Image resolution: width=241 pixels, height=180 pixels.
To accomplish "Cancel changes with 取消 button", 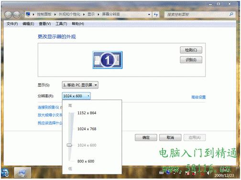I will coord(170,137).
